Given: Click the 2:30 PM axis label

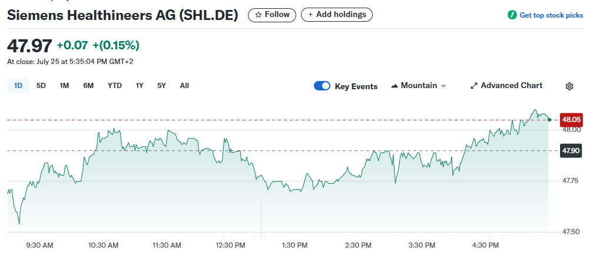Looking at the screenshot, I should coord(358,245).
